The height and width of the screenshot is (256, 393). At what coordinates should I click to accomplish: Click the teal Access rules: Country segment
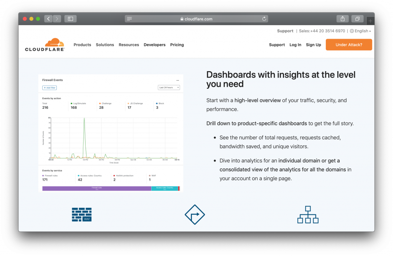165,189
